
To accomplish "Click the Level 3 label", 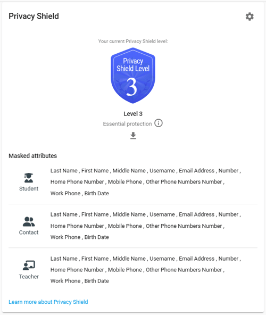I will [x=133, y=114].
